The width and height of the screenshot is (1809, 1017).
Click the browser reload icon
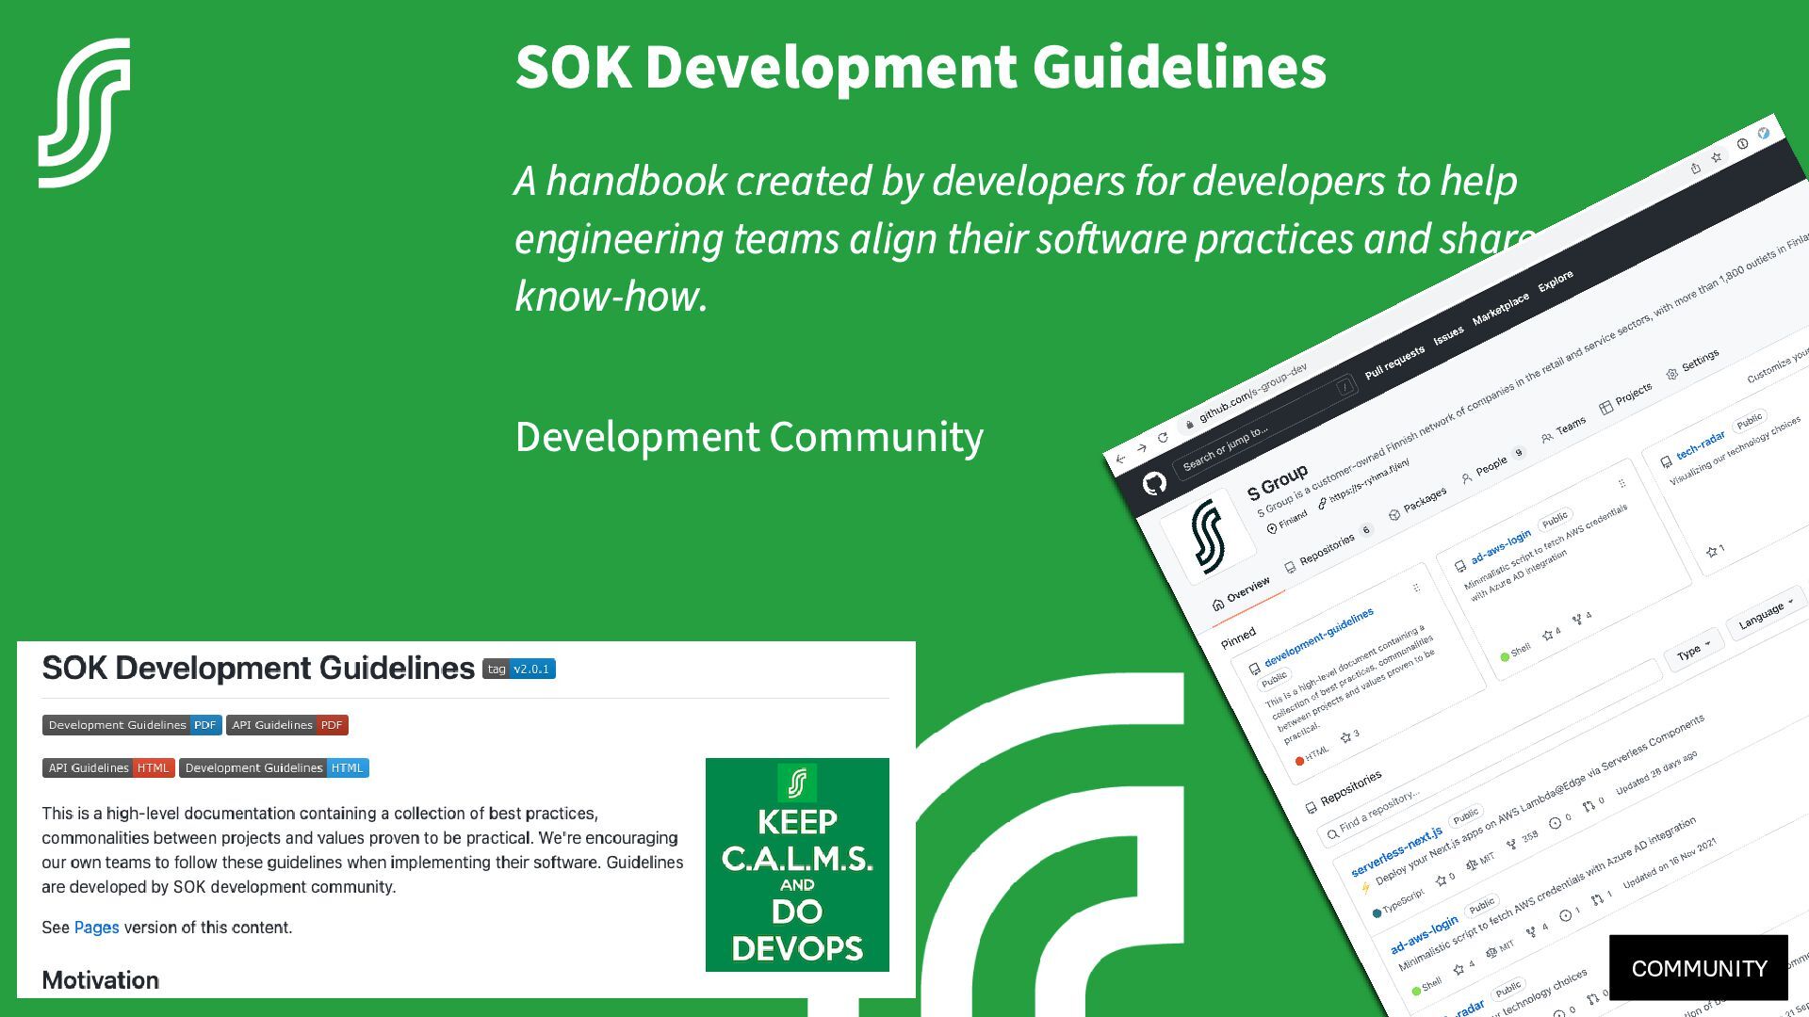pyautogui.click(x=1163, y=438)
